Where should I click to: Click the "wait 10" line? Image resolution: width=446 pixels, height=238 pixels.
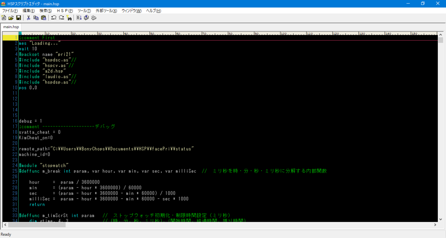click(x=28, y=49)
